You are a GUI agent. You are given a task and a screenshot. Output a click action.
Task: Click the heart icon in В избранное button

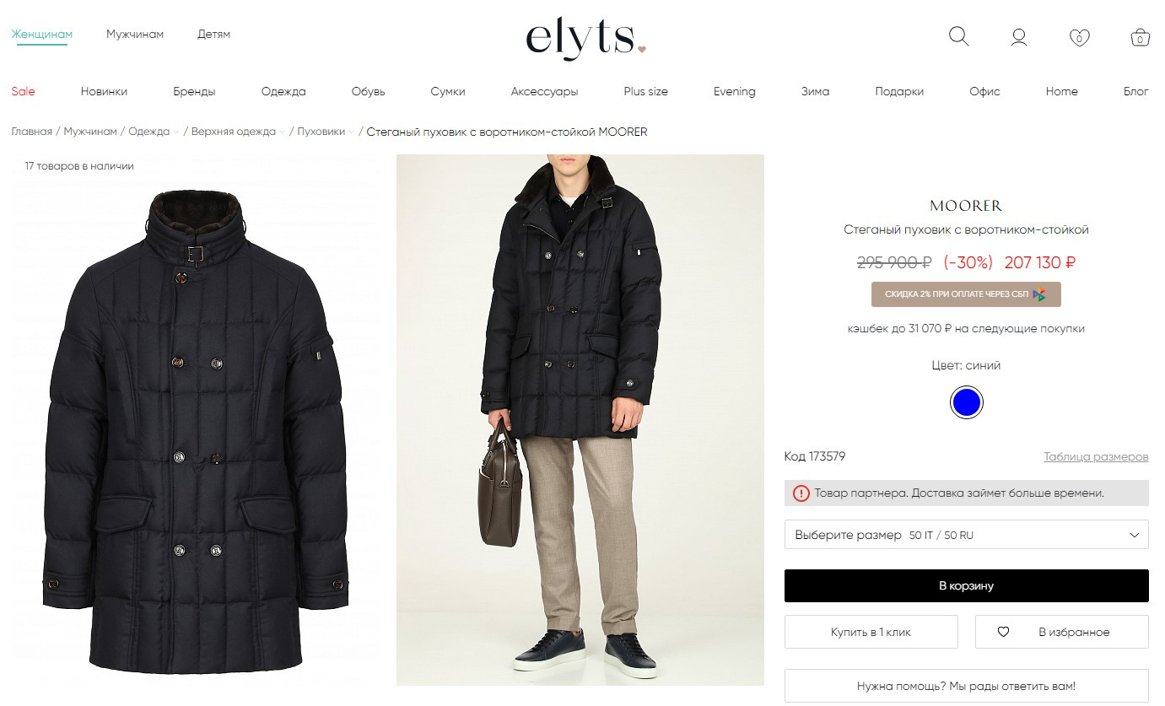pos(1003,632)
